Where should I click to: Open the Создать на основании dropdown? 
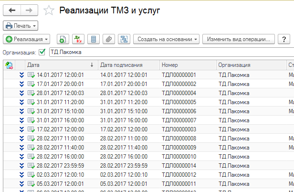(166, 39)
